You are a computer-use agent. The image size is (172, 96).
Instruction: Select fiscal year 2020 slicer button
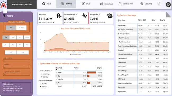pyautogui.click(x=13, y=37)
